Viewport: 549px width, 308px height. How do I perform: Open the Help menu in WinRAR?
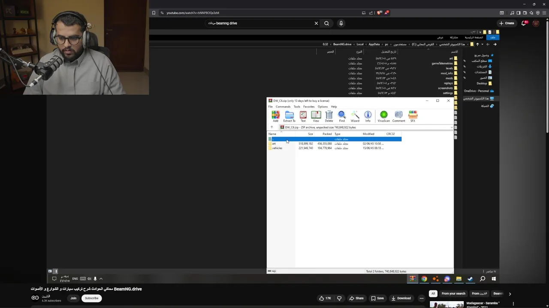(334, 107)
